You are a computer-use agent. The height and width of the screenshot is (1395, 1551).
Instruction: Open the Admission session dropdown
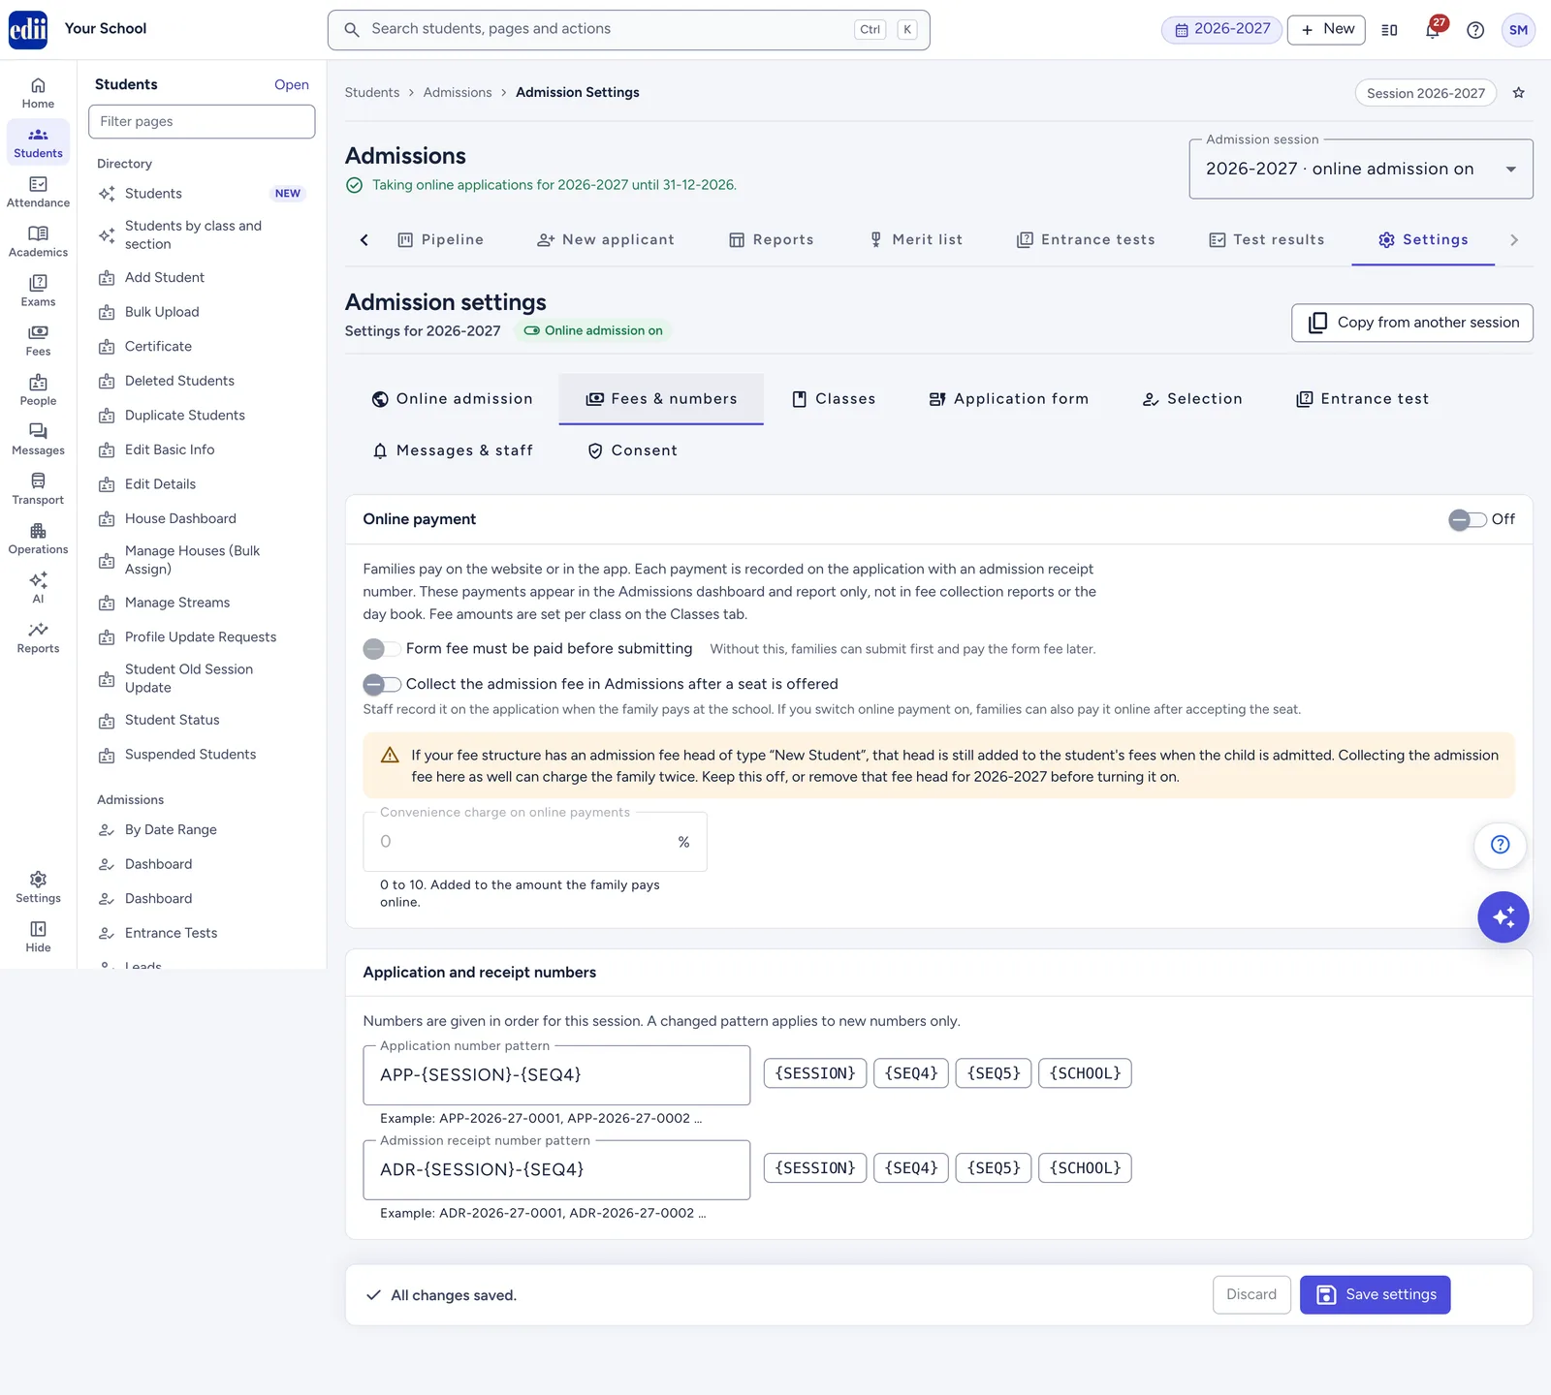coord(1361,170)
